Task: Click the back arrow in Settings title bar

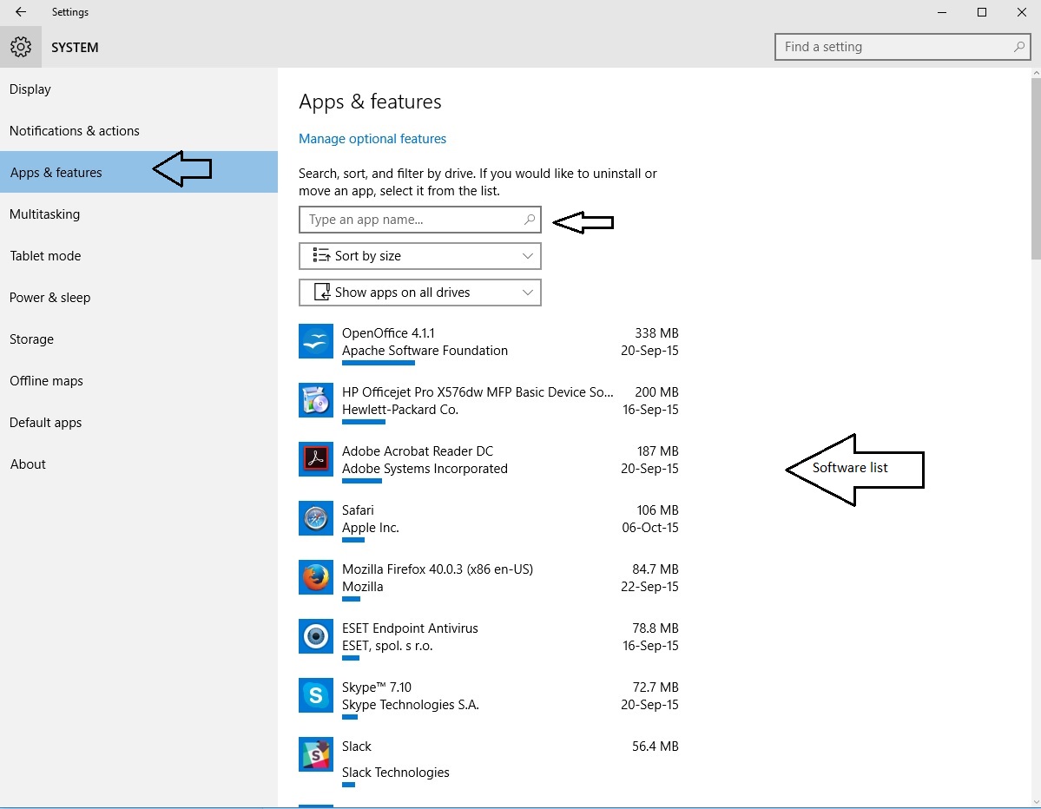Action: (x=21, y=12)
